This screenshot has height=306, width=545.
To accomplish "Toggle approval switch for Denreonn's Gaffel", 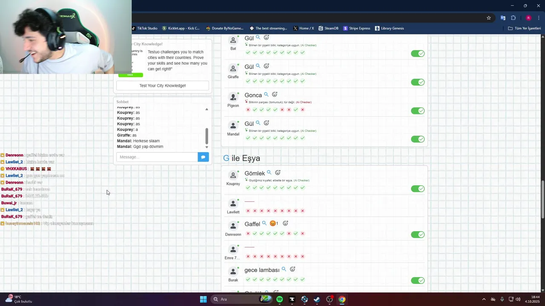I will (x=418, y=235).
